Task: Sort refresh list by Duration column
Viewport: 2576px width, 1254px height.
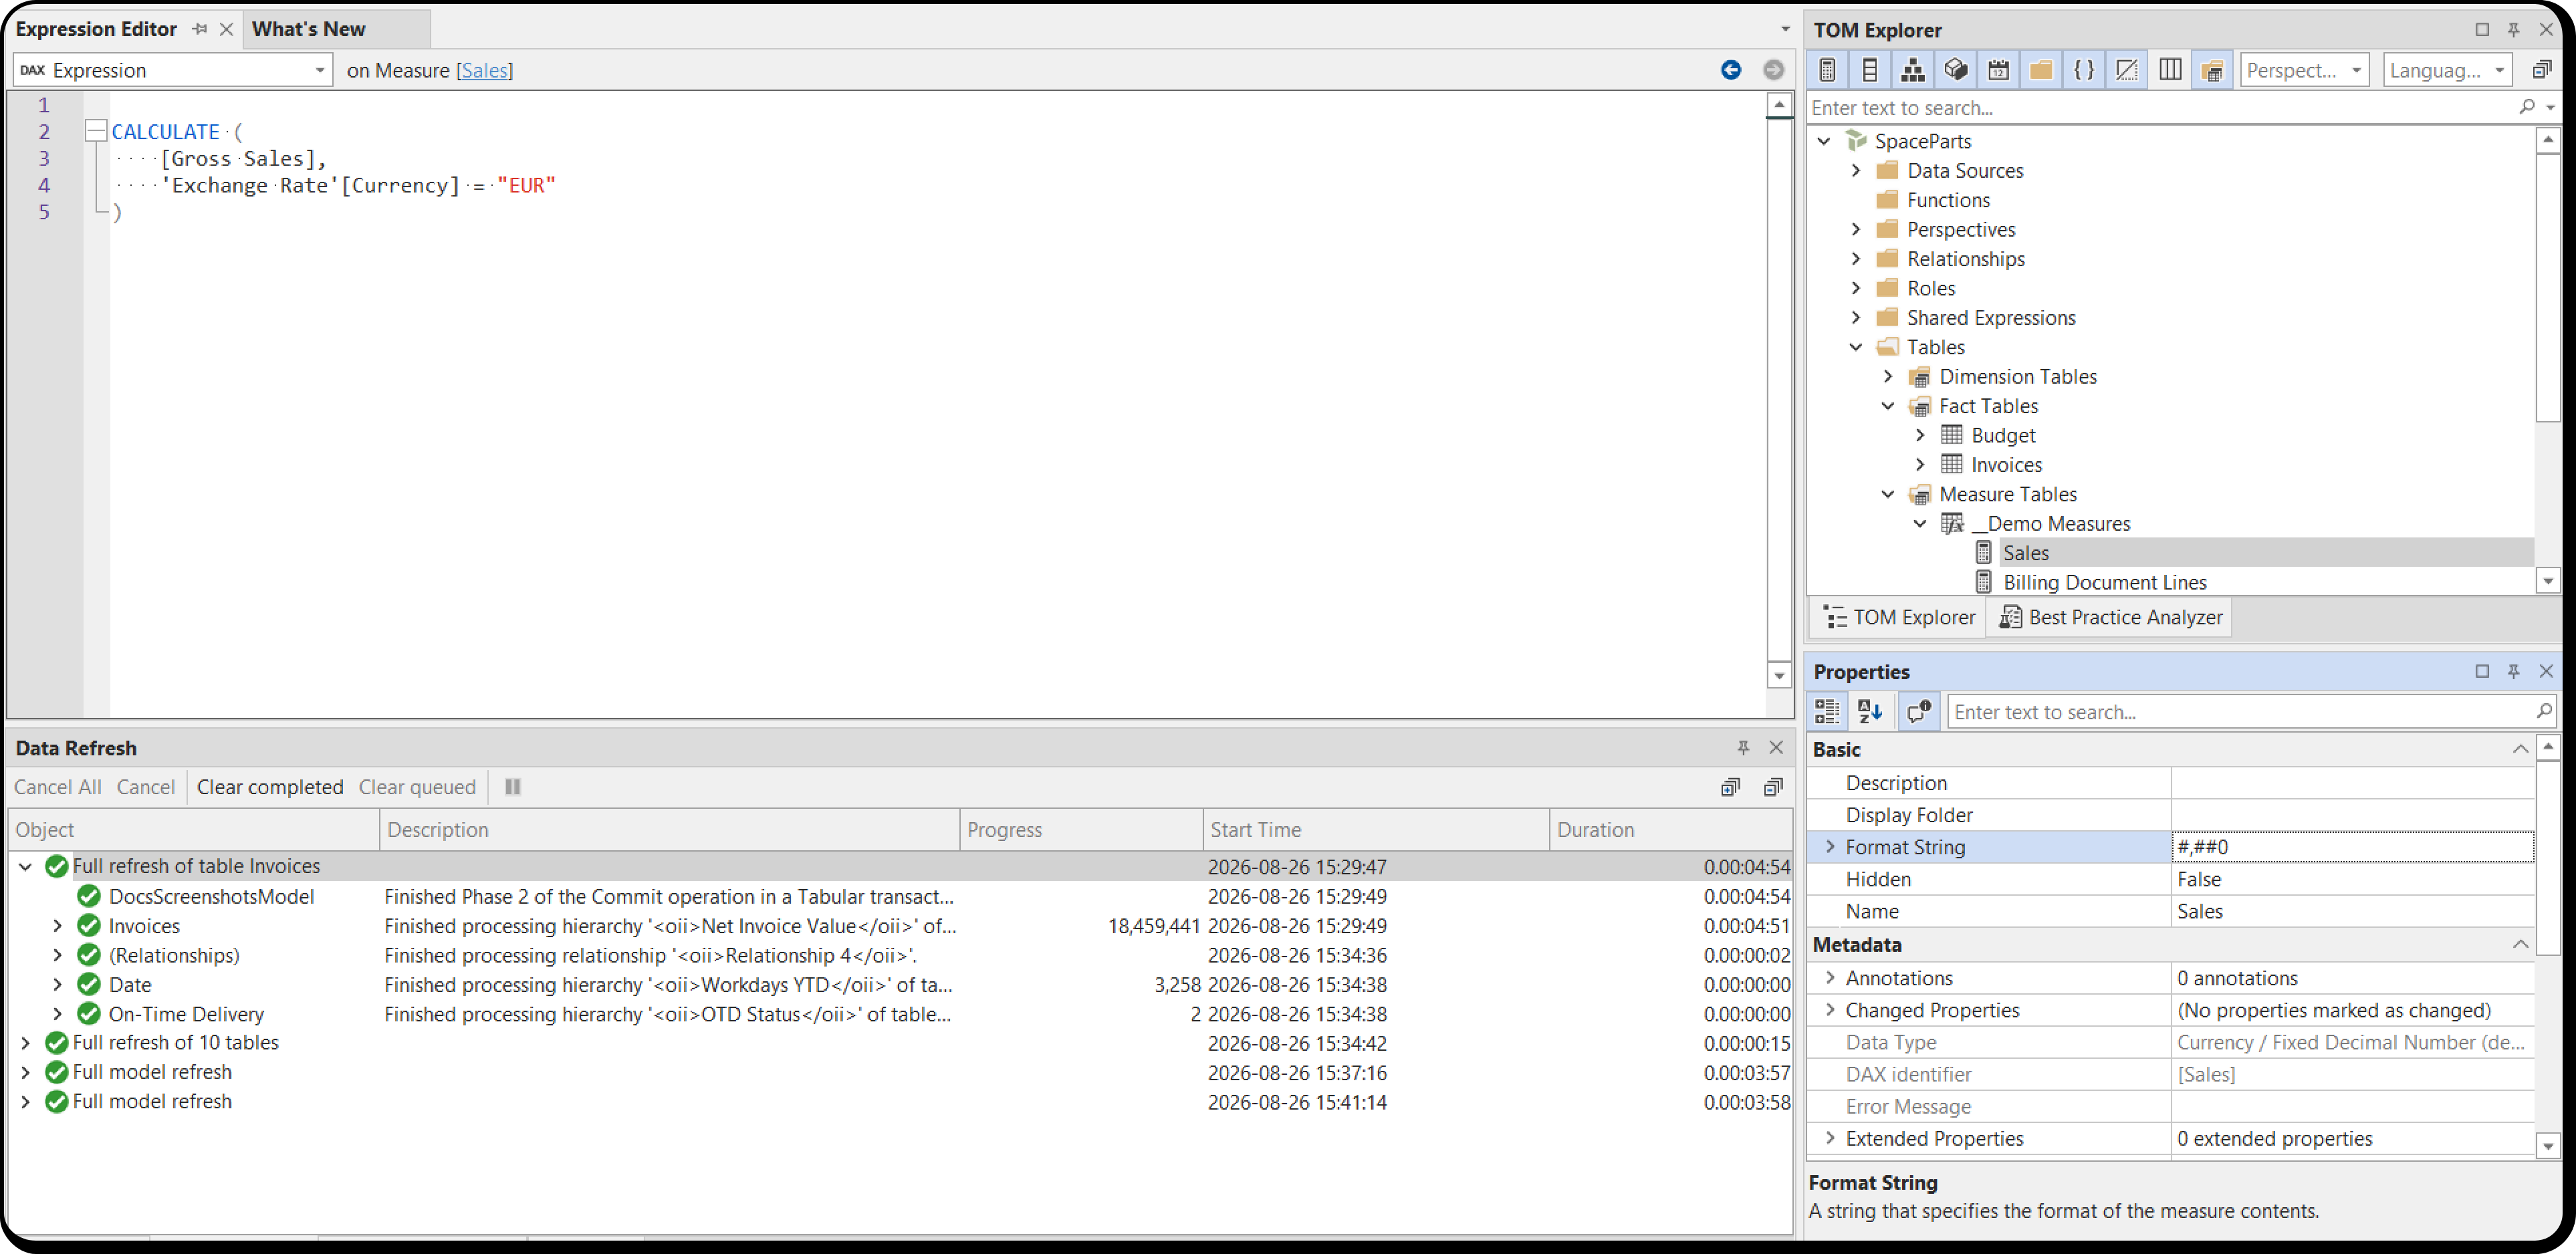Action: point(1670,830)
